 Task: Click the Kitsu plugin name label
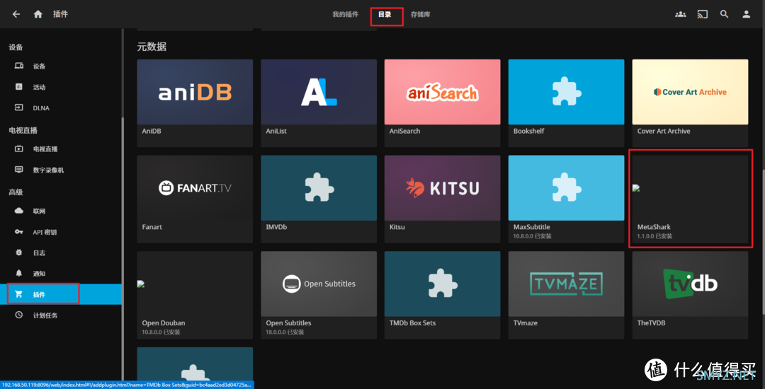397,227
